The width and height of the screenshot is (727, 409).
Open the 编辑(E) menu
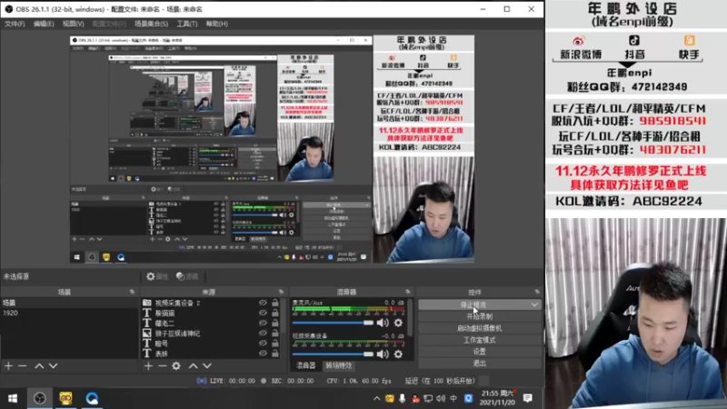click(44, 24)
